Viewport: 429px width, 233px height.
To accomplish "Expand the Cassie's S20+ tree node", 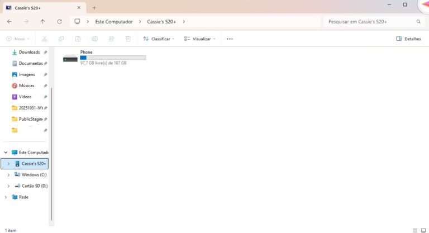I will pos(8,164).
